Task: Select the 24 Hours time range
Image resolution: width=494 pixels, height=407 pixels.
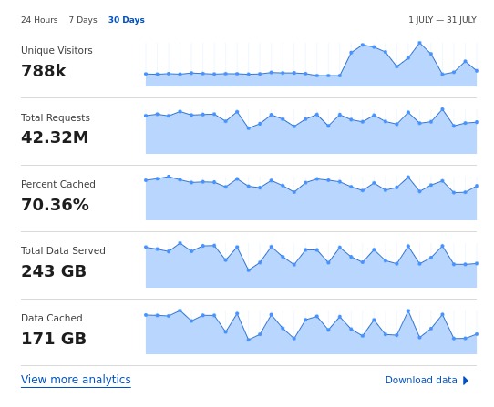Action: pyautogui.click(x=39, y=20)
